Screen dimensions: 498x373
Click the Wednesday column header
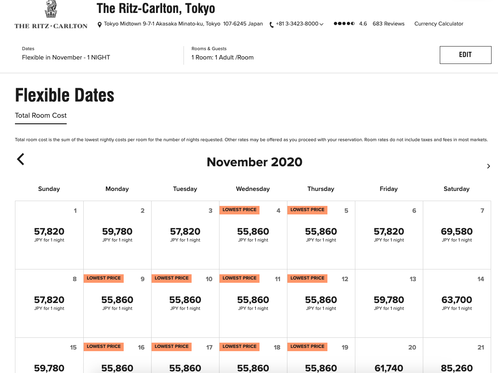(x=253, y=189)
